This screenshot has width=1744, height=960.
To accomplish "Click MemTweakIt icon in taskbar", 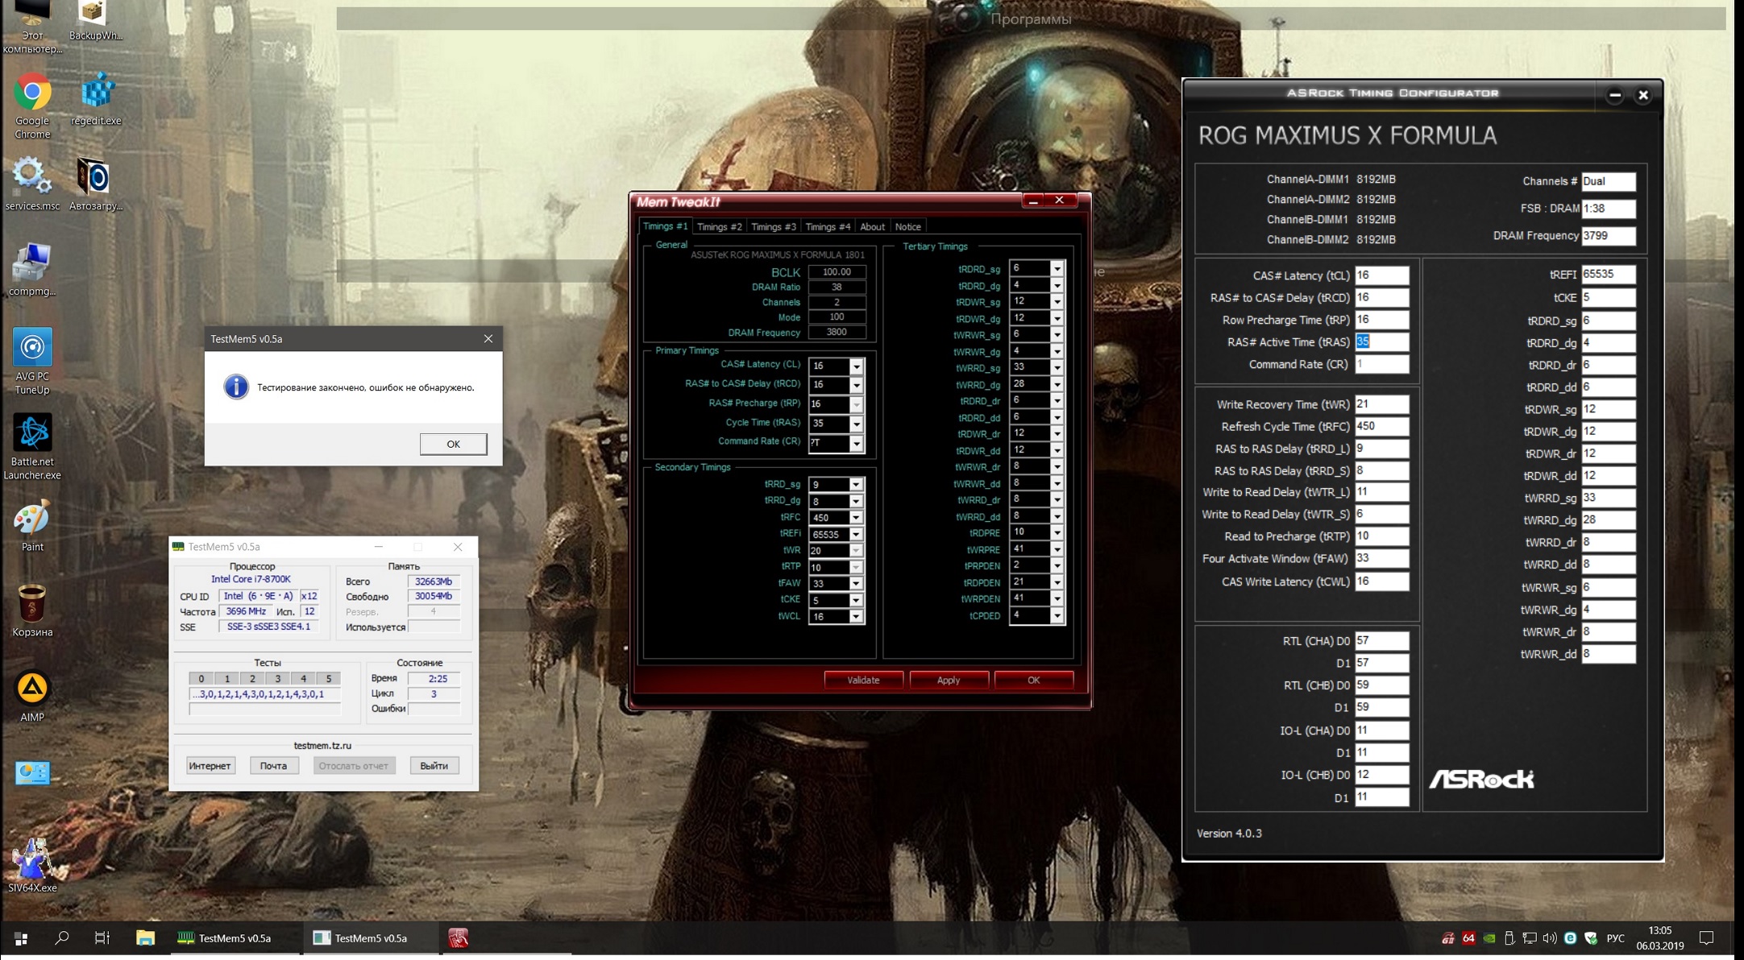I will [459, 937].
